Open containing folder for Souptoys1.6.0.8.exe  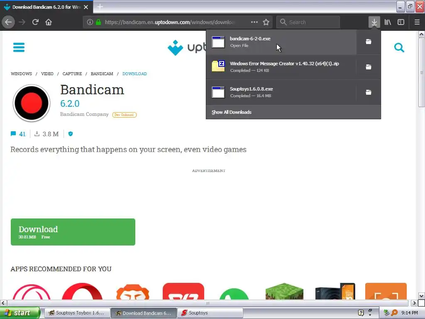[x=369, y=92]
